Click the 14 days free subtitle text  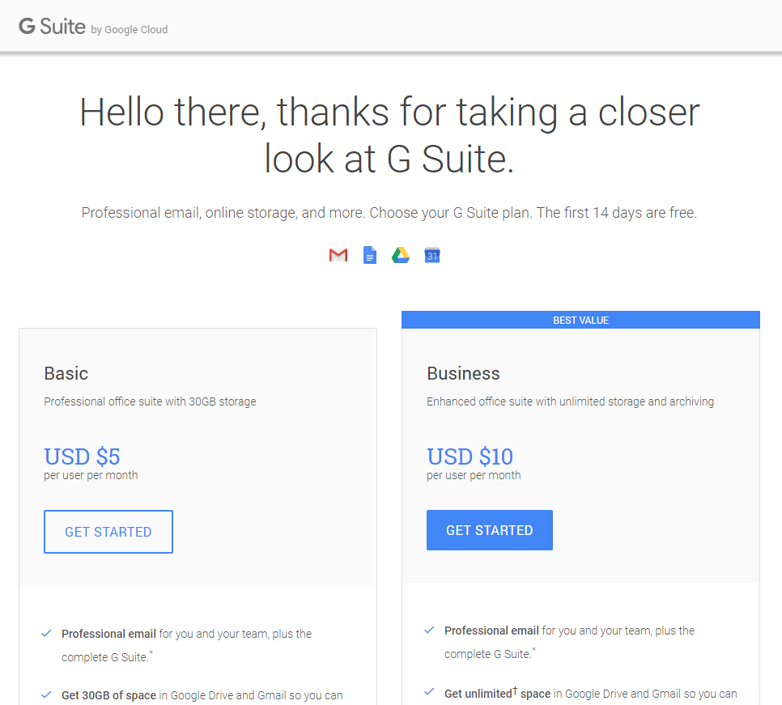tap(389, 213)
